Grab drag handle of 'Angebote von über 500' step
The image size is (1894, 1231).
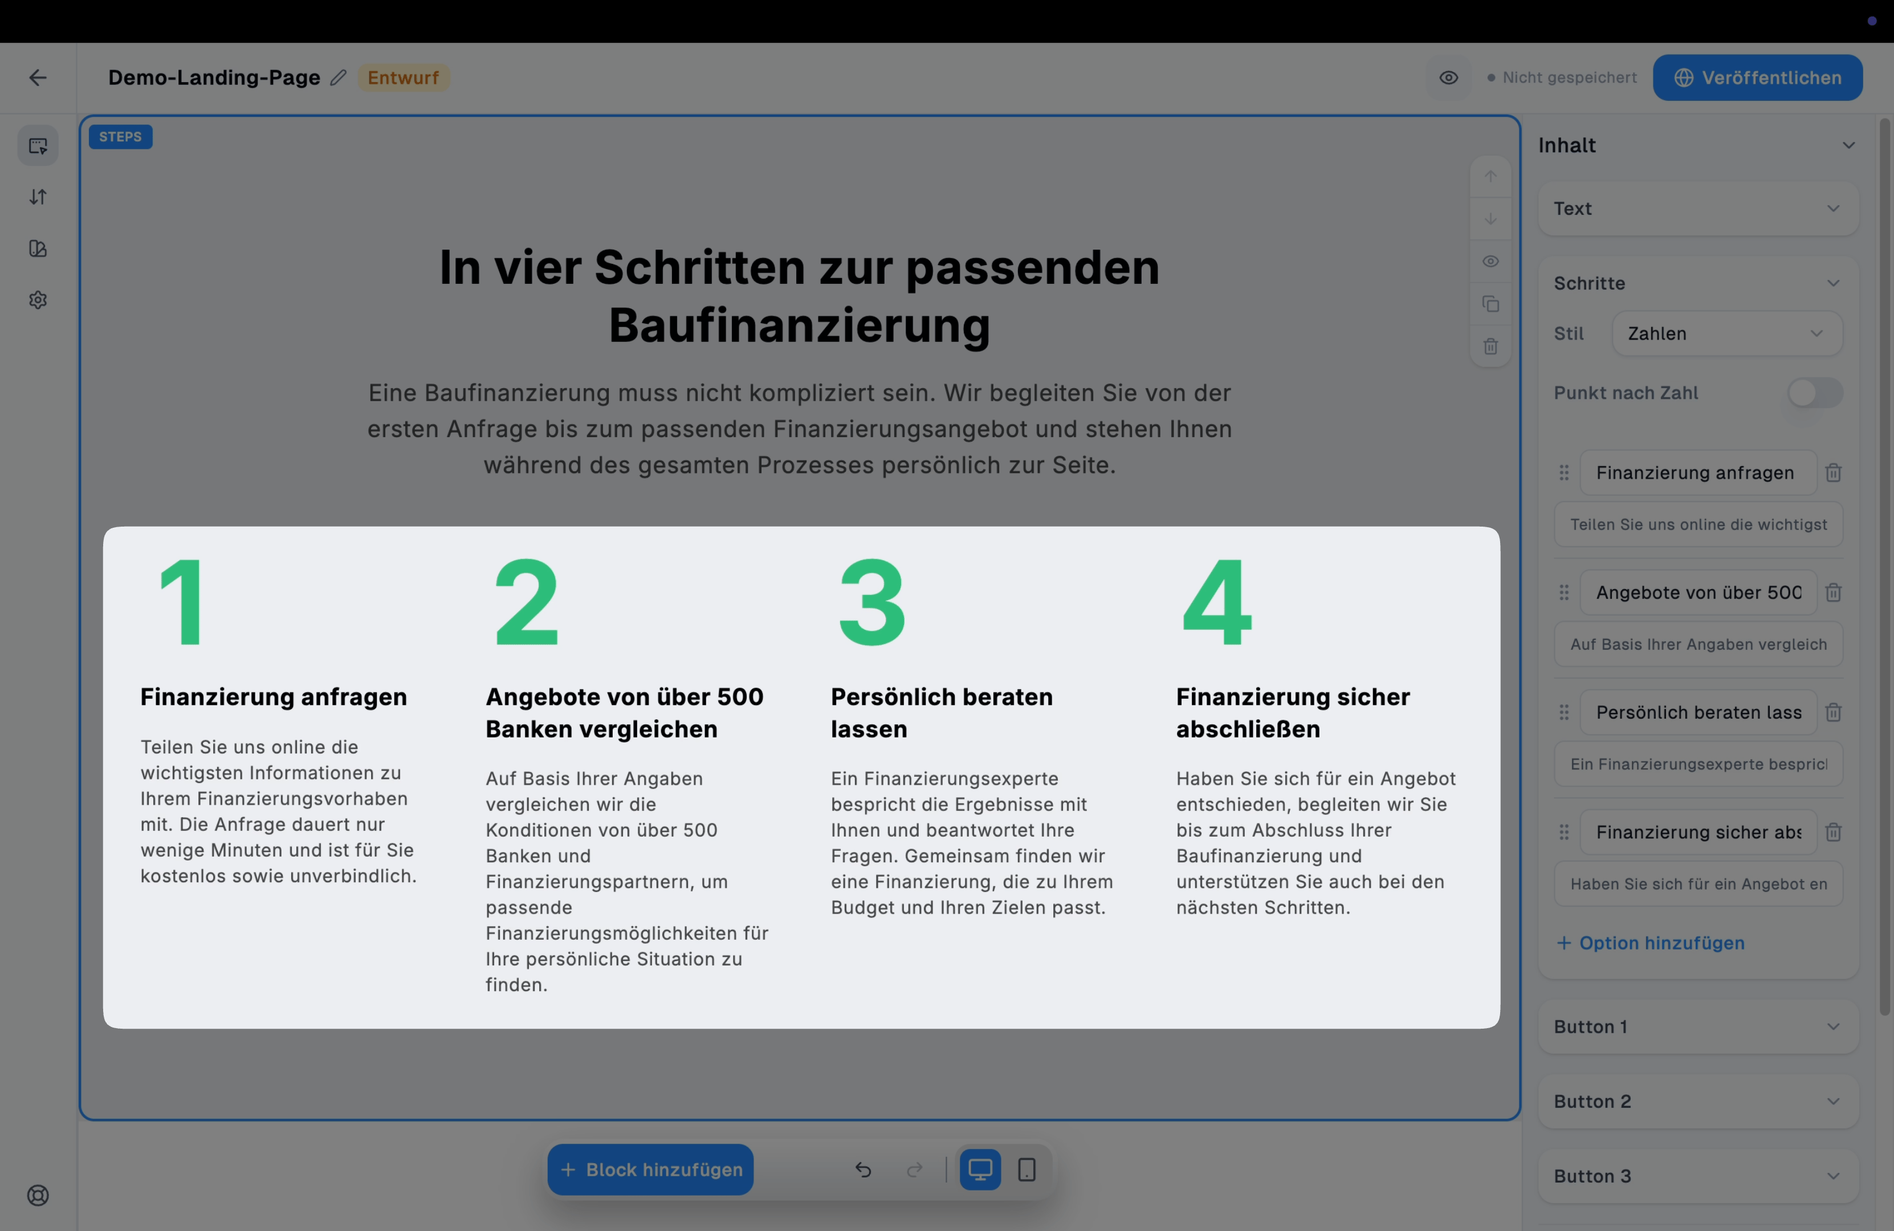coord(1564,592)
